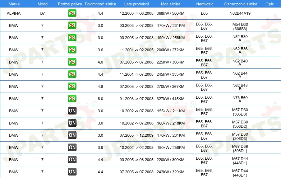Image resolution: width=281 pixels, height=178 pixels.
Task: Click the ON diesel icon in the M67 D39 row
Action: [72, 147]
